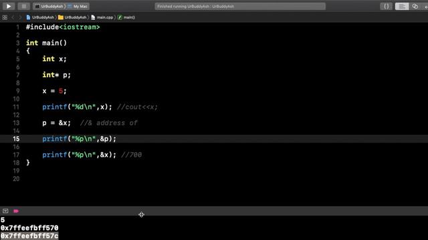The image size is (428, 240).
Task: Click console address 0x7ffeefbff570
Action: 29,228
